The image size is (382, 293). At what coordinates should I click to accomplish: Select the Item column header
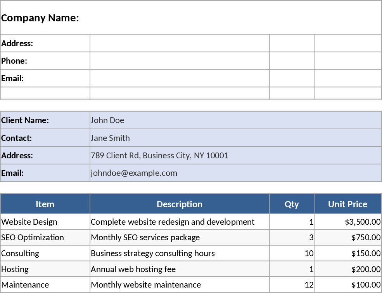pyautogui.click(x=45, y=204)
